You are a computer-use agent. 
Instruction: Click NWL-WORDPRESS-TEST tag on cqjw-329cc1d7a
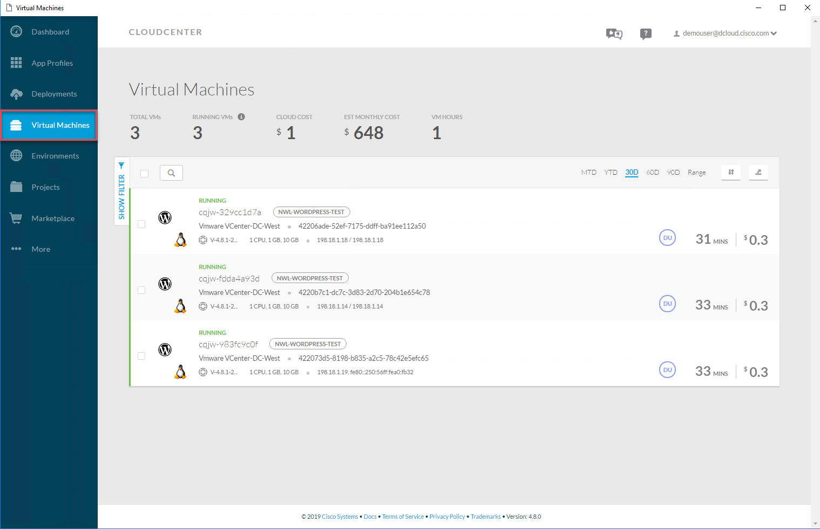coord(311,212)
